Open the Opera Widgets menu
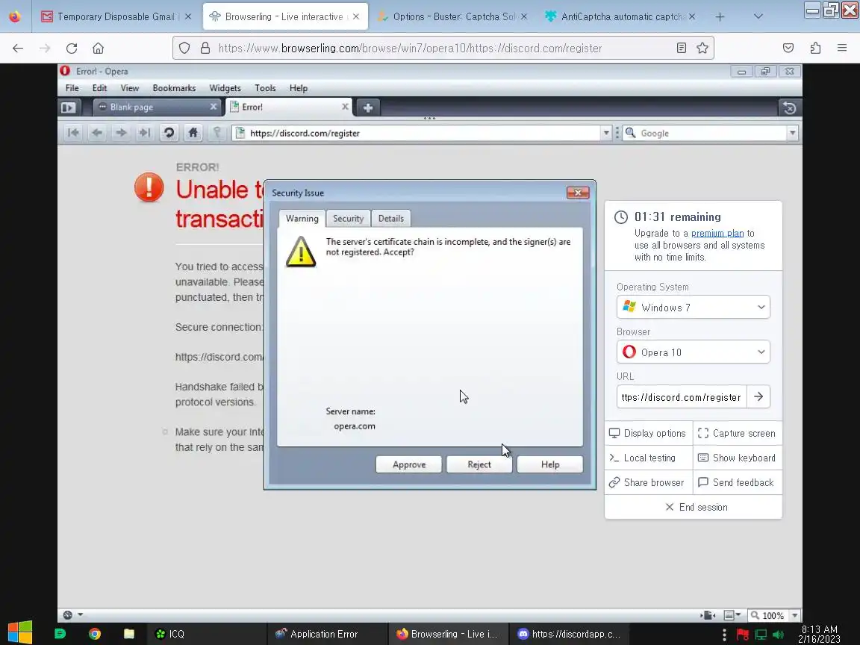 225,88
